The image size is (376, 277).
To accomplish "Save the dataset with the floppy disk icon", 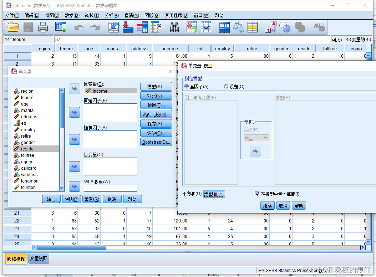I will coord(28,27).
